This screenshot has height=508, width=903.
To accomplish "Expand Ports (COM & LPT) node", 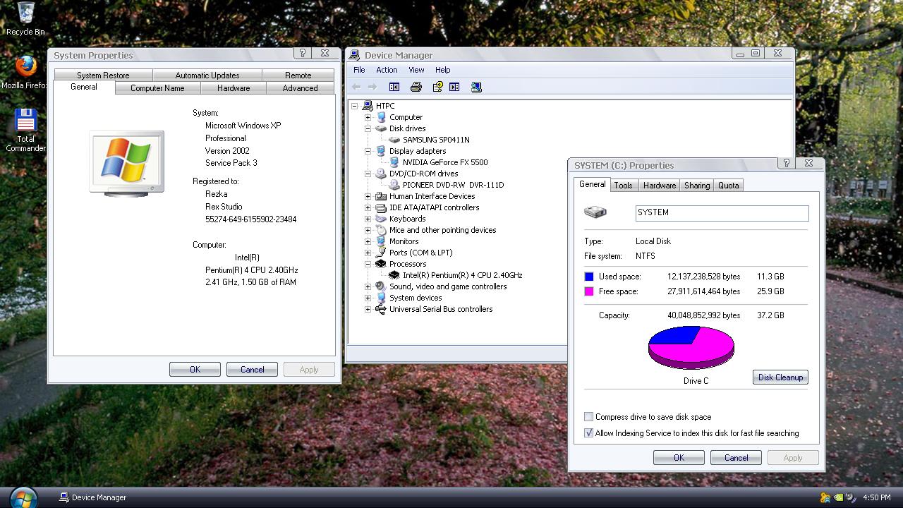I will click(x=368, y=253).
